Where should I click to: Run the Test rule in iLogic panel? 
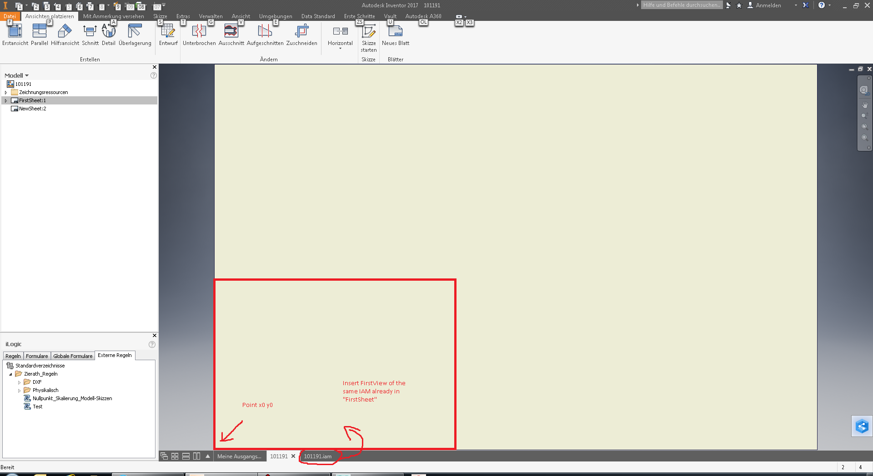coord(36,407)
